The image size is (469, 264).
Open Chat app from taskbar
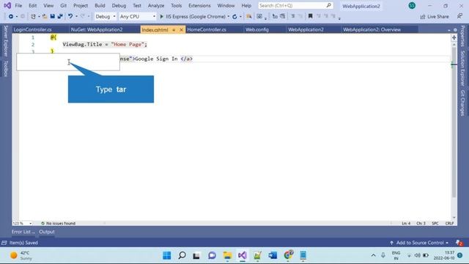point(212,255)
